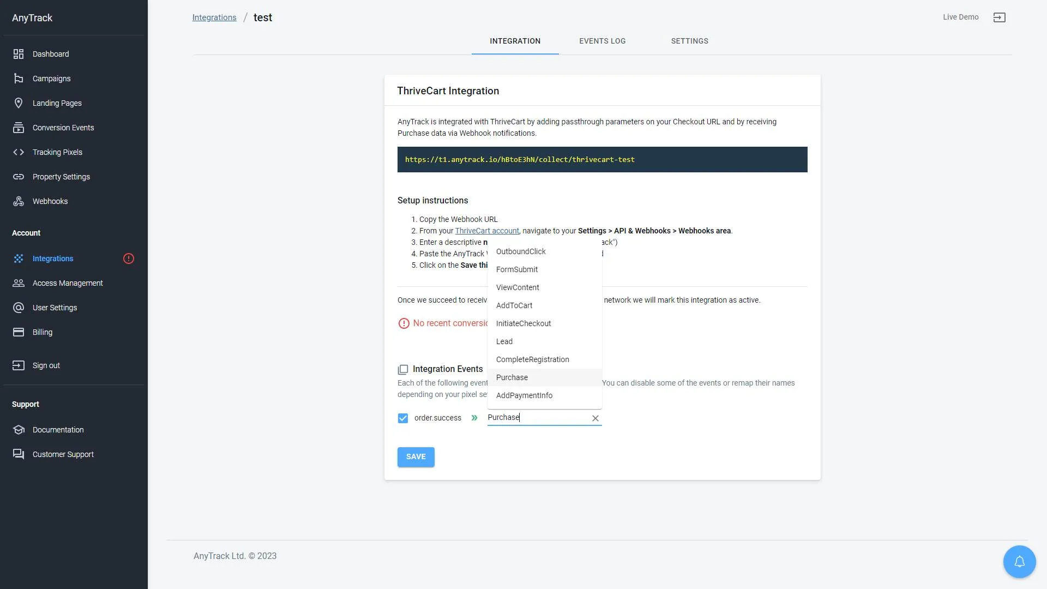This screenshot has width=1047, height=589.
Task: Click the User Settings at-sign icon
Action: tap(19, 308)
